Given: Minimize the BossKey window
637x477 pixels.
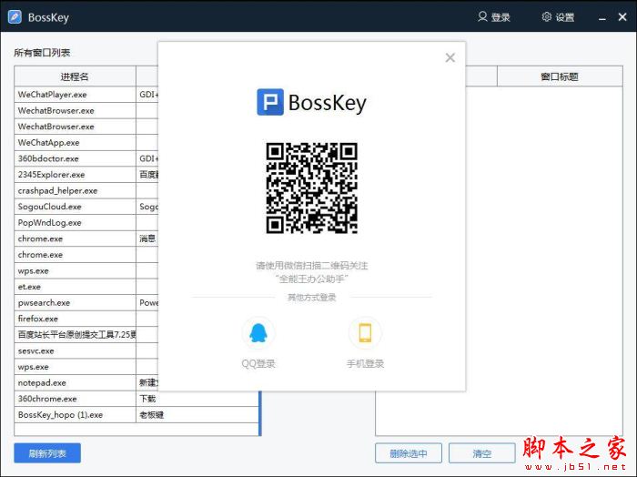Looking at the screenshot, I should [x=602, y=18].
